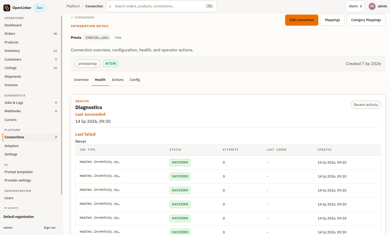390x235 pixels.
Task: Click connection ID 3708238c…c05e
Action: pyautogui.click(x=97, y=38)
